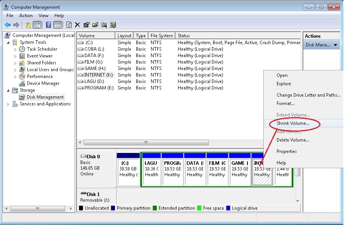Image resolution: width=344 pixels, height=226 pixels.
Task: Choose Open in the context menu
Action: click(304, 75)
